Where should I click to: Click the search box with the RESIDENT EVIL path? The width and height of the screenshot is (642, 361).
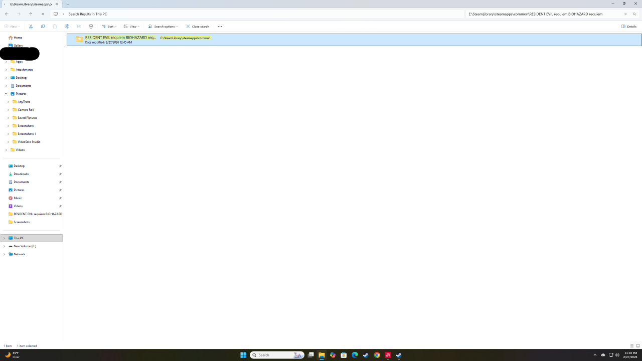point(542,14)
